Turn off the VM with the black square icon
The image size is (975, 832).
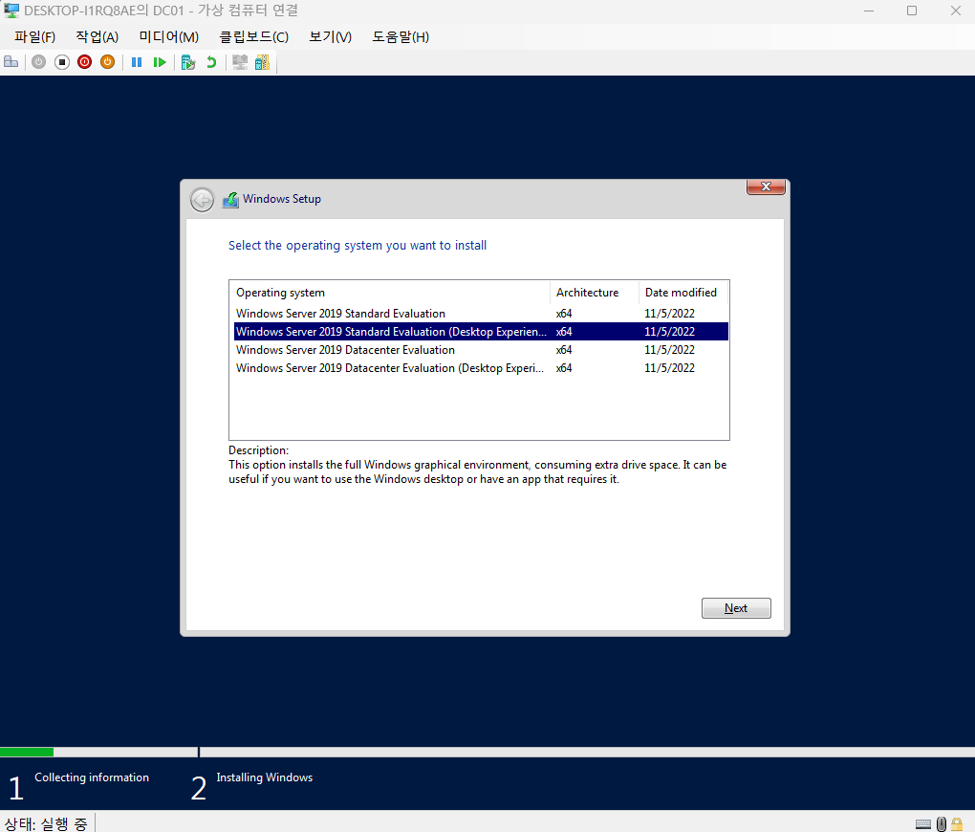click(61, 61)
